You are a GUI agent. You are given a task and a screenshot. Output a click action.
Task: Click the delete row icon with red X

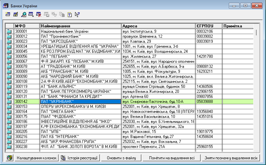pos(39,14)
